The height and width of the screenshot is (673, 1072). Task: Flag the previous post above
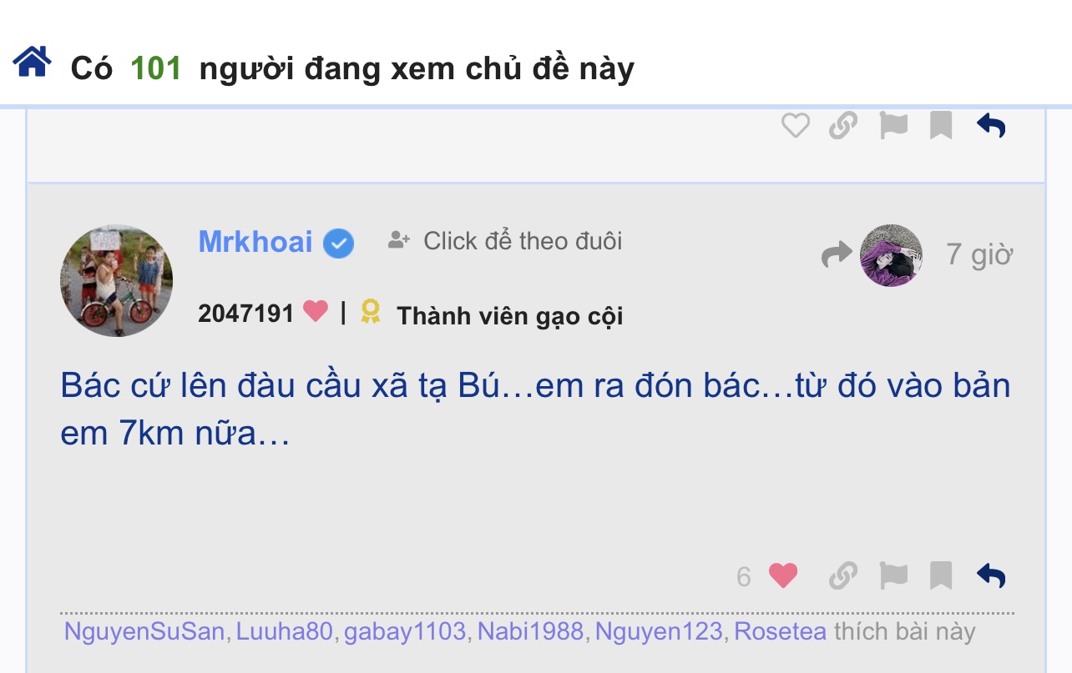pos(893,126)
